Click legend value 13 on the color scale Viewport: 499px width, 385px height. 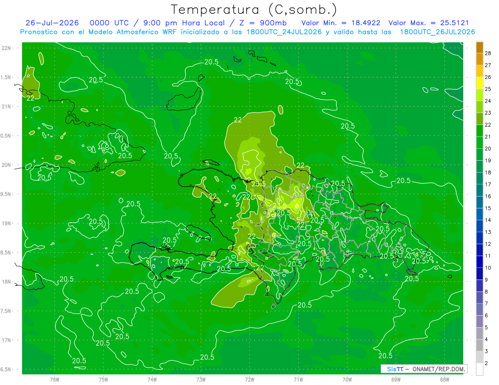pyautogui.click(x=488, y=232)
